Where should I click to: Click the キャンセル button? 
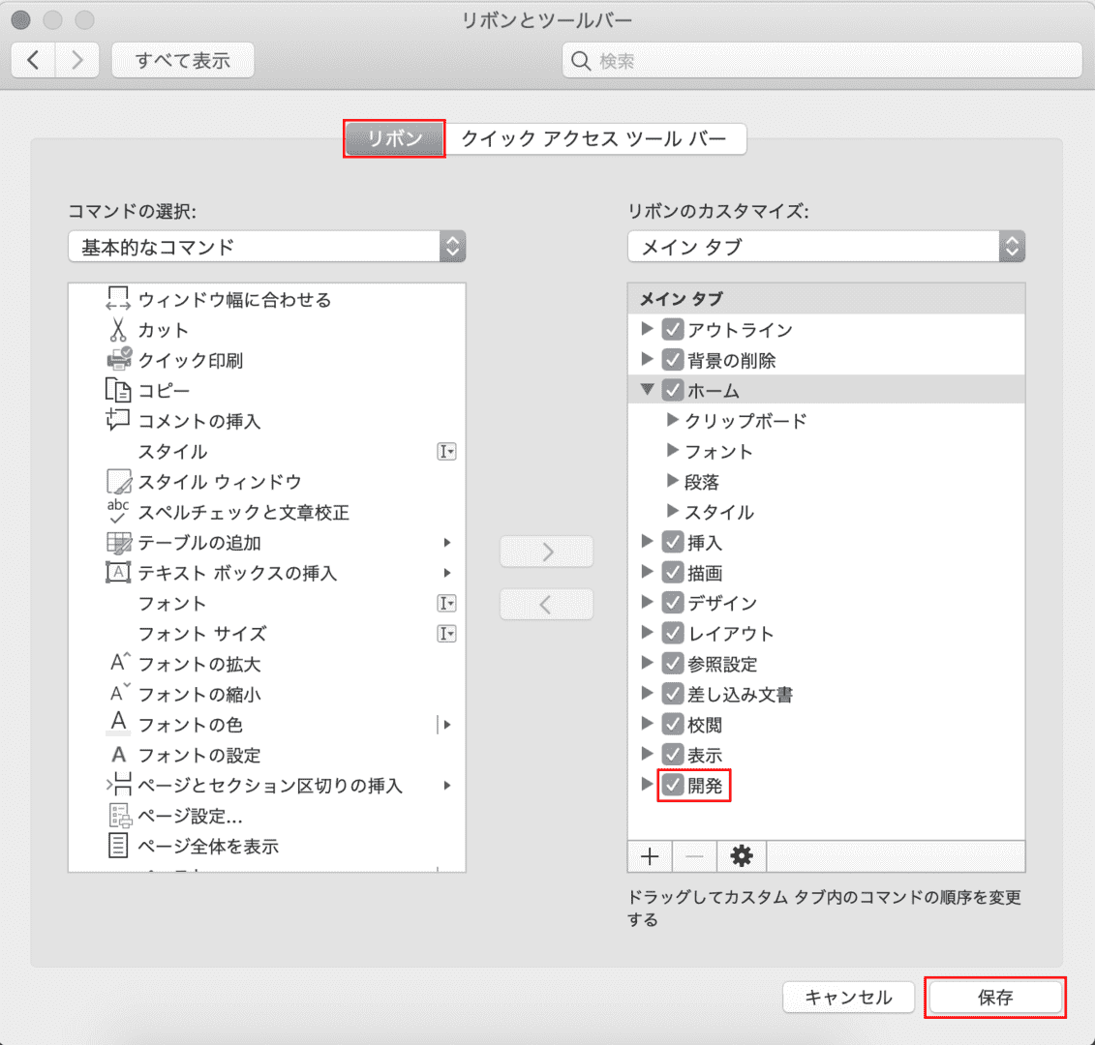pyautogui.click(x=848, y=997)
